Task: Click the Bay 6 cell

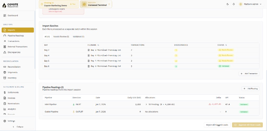Action: pos(47,66)
